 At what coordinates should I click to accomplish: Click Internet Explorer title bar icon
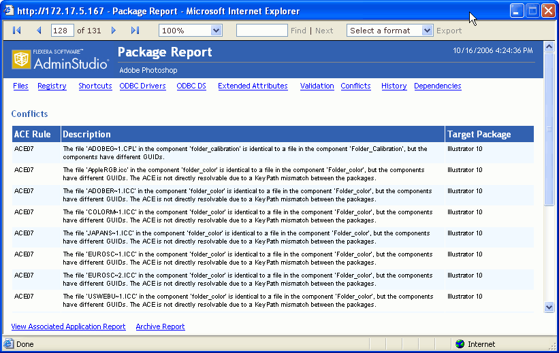(9, 11)
